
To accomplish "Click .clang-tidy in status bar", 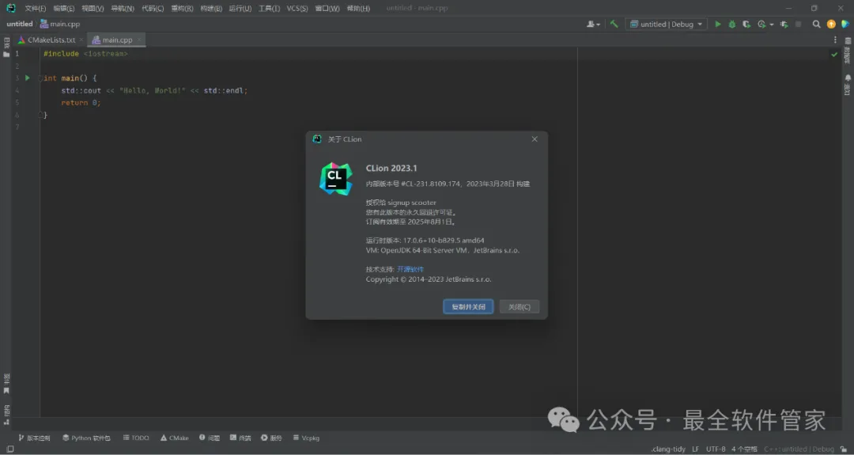I will pos(668,449).
